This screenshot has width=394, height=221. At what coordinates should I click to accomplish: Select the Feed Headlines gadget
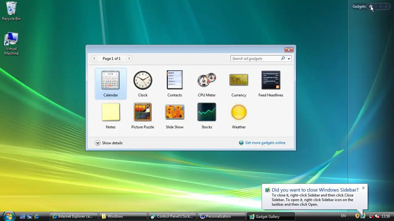pyautogui.click(x=271, y=84)
